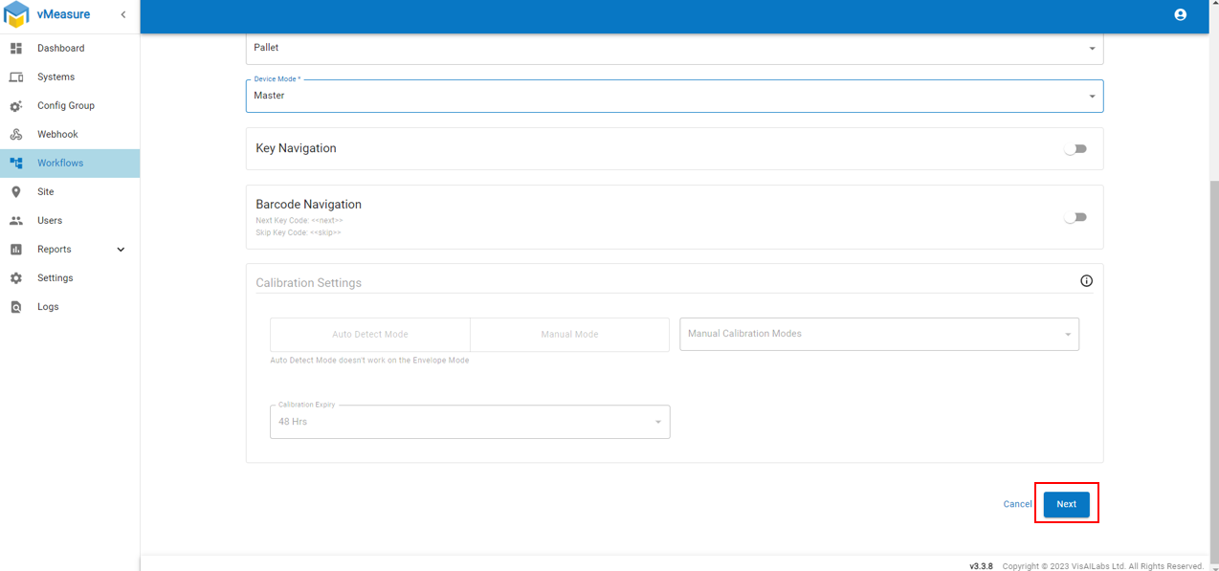1219x571 pixels.
Task: Open the Pallet dropdown
Action: coord(675,48)
